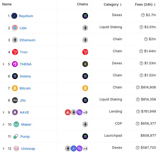Show the +9 more chains for AAVE
Image resolution: width=161 pixels, height=153 pixels.
coord(85,113)
